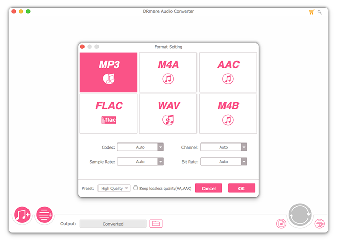Click the Converted output path field
This screenshot has height=243, width=337.
(113, 224)
